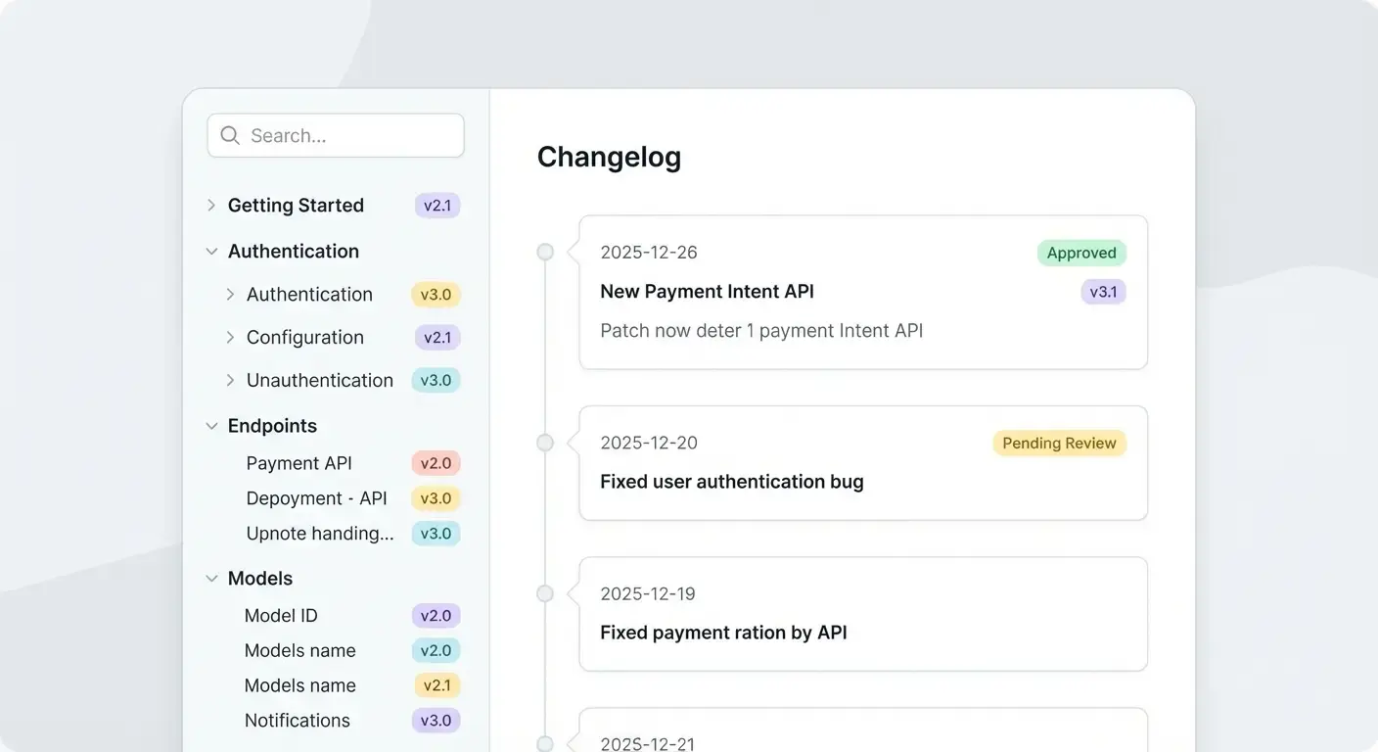1378x752 pixels.
Task: Click the v2.1 badge beside Getting Started
Action: [437, 205]
